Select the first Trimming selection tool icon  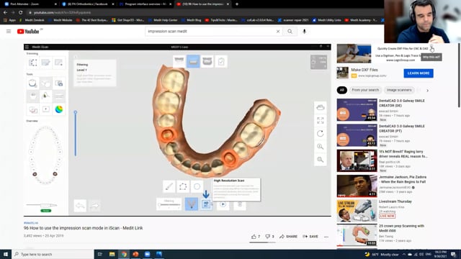pyautogui.click(x=32, y=63)
